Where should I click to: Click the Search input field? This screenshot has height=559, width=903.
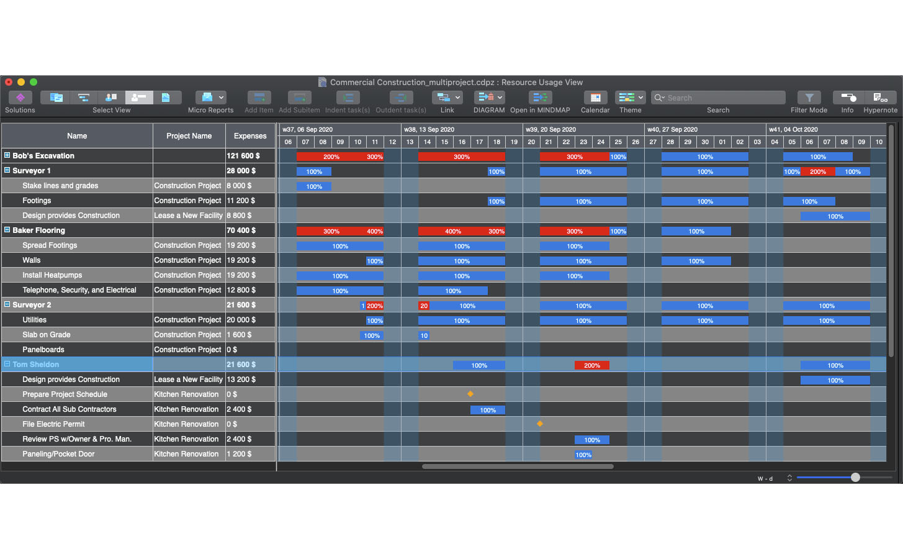718,98
